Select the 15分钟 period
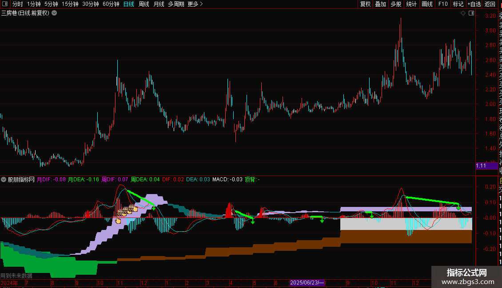Image resolution: width=502 pixels, height=288 pixels. click(70, 4)
